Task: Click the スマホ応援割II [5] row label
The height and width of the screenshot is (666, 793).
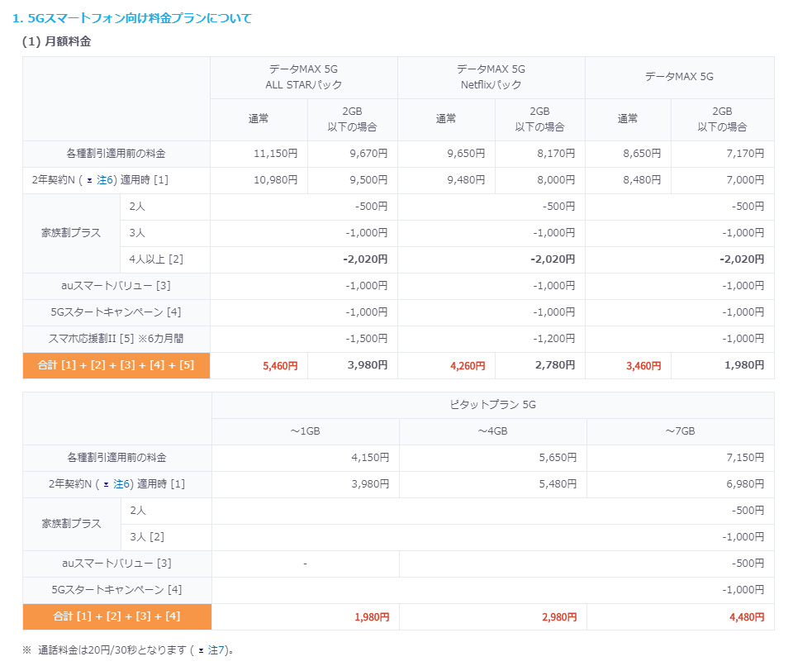Action: [x=116, y=339]
